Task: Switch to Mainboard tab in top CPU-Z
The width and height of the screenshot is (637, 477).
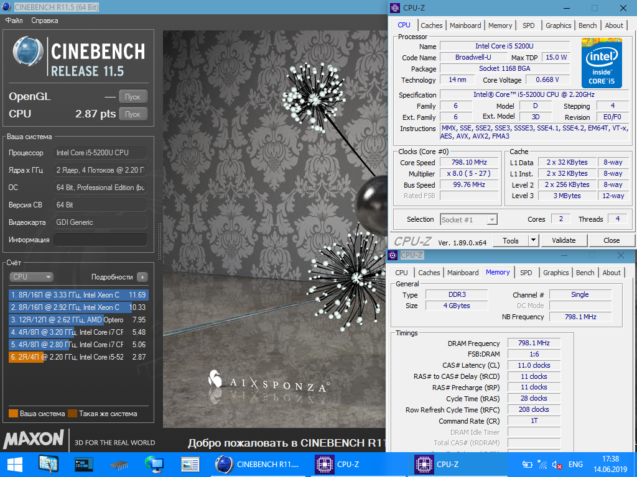Action: (x=465, y=25)
